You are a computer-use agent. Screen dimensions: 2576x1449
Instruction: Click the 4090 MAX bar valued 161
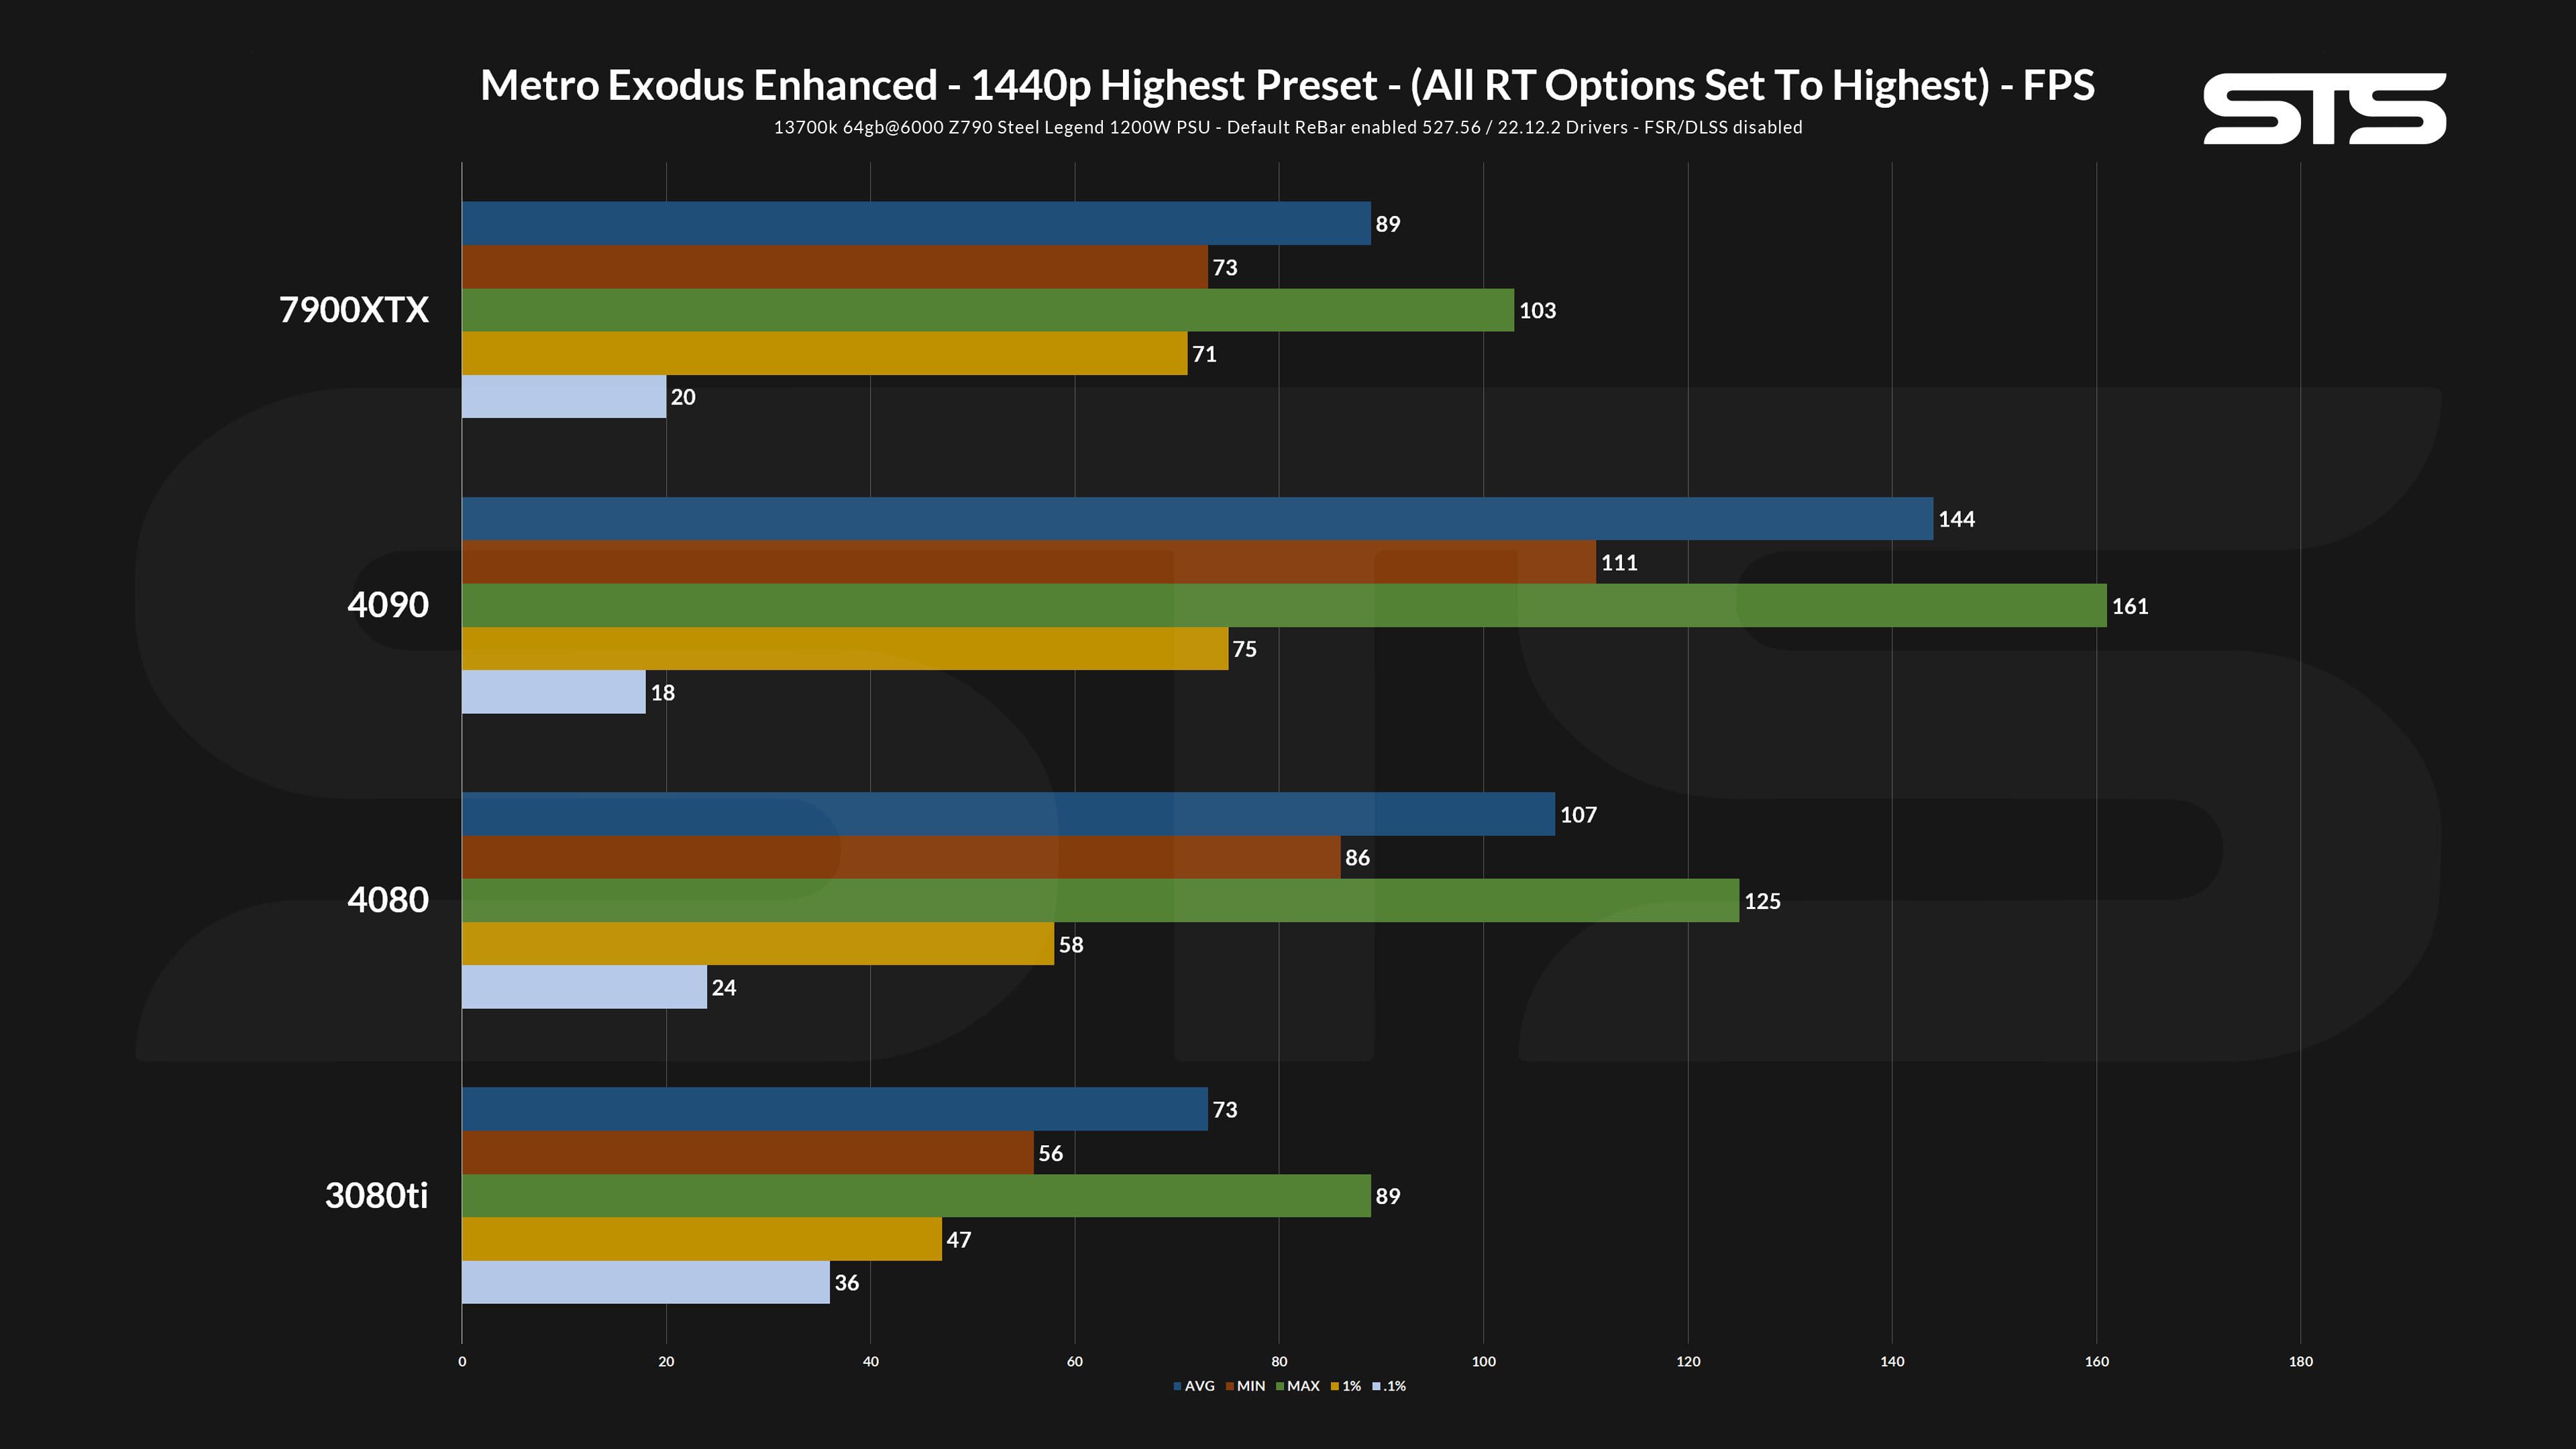[1284, 605]
